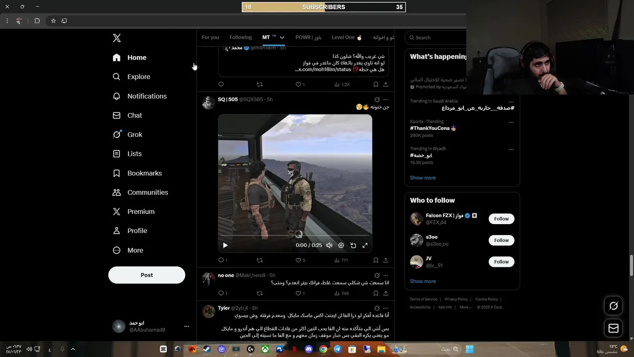This screenshot has height=357, width=634.
Task: Open more options on Tyler's post
Action: click(386, 308)
